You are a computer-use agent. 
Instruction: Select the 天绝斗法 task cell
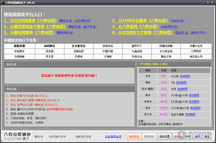pos(137,57)
